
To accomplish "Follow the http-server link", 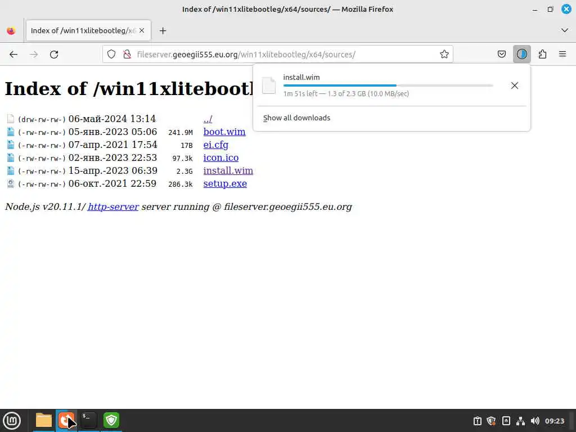I will 113,207.
